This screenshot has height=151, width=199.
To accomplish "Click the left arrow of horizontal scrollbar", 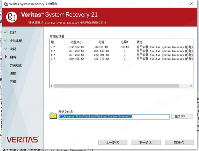I will (51, 86).
